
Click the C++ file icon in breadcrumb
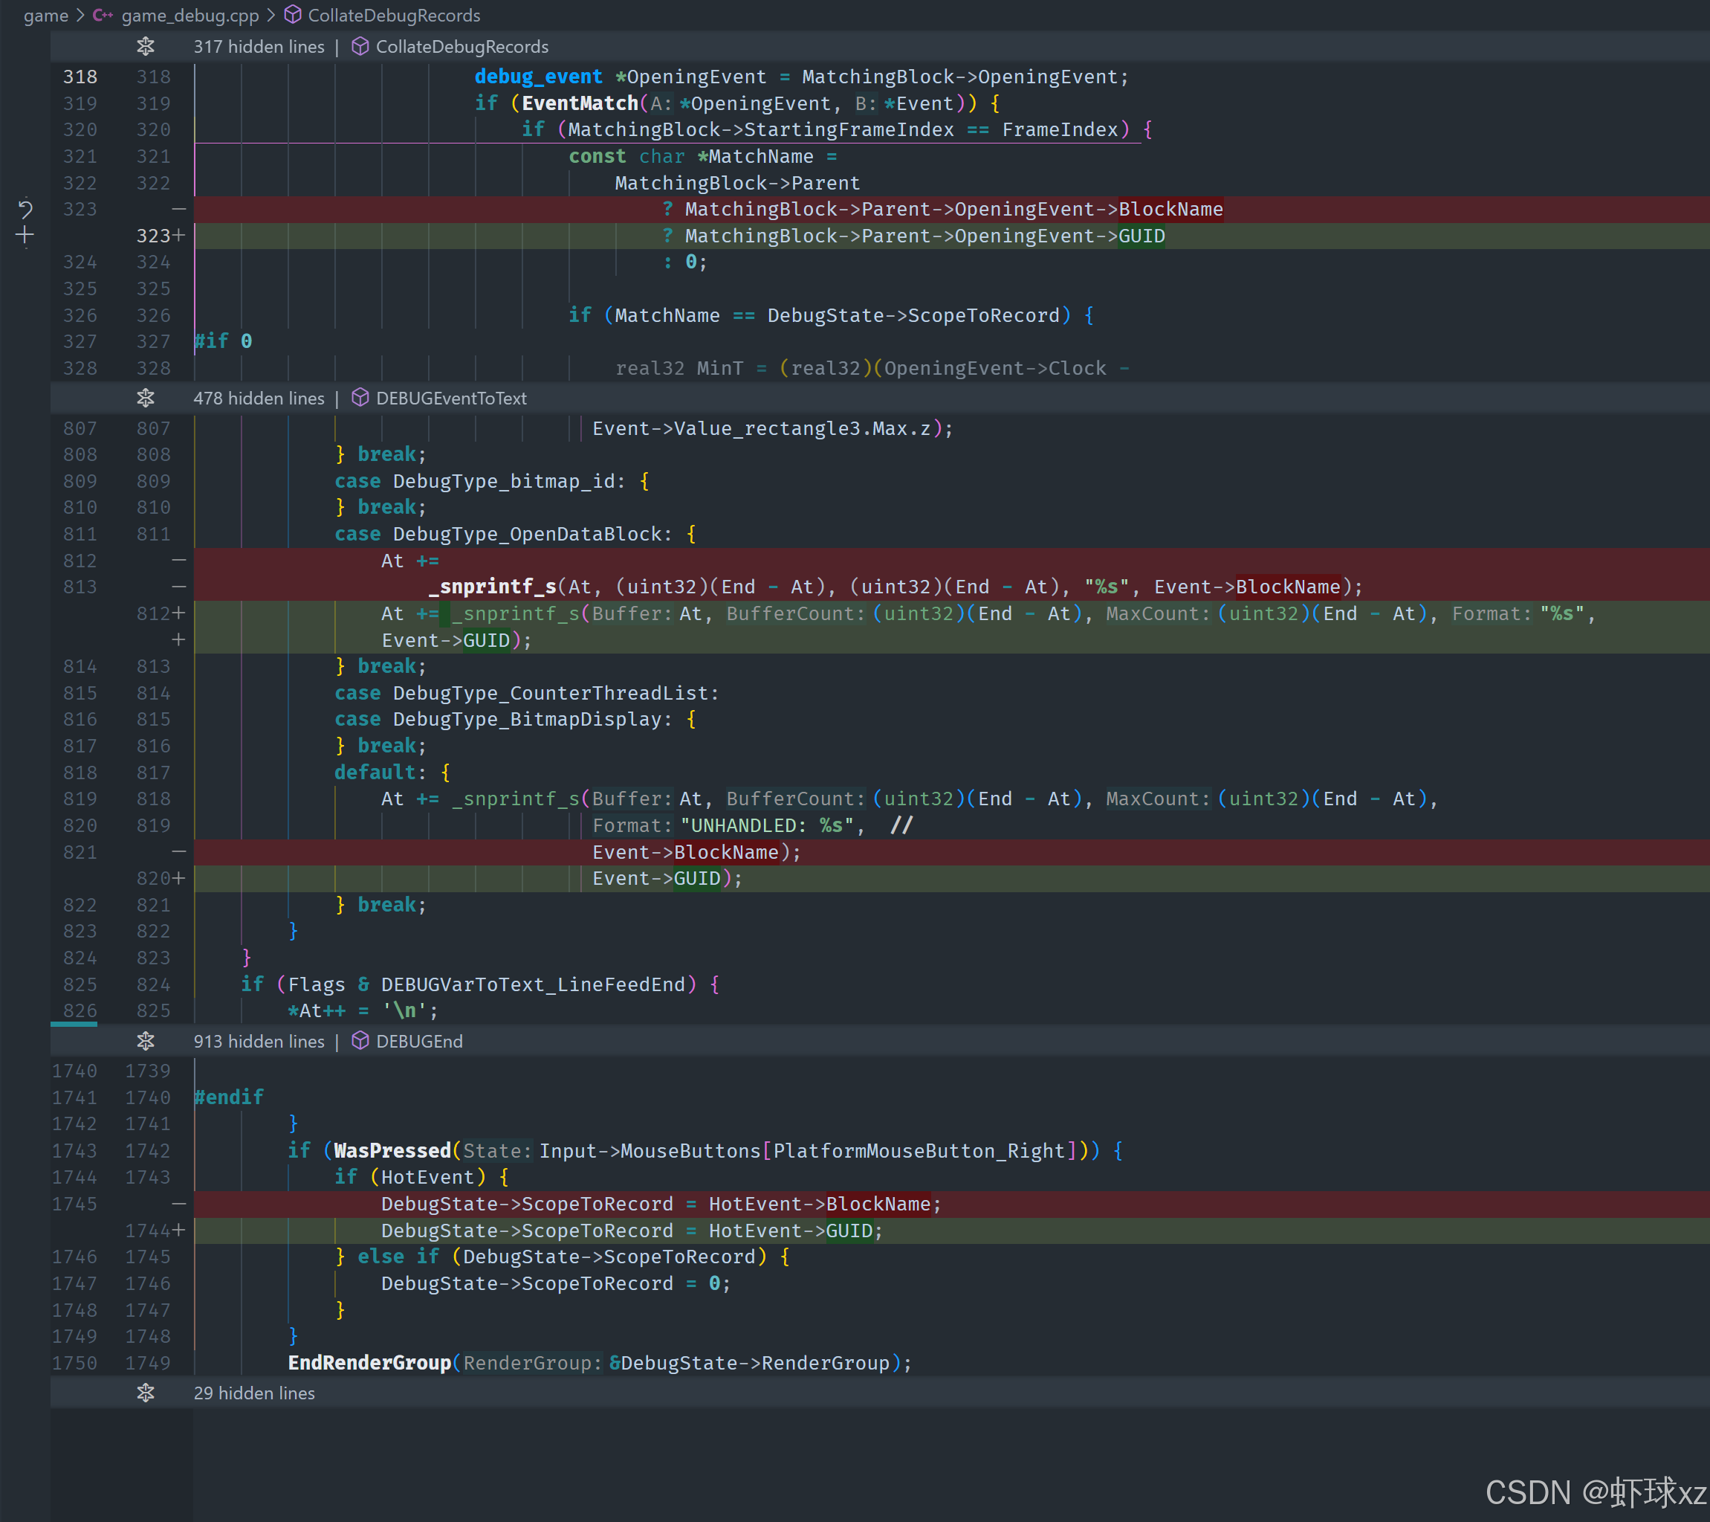pyautogui.click(x=103, y=15)
